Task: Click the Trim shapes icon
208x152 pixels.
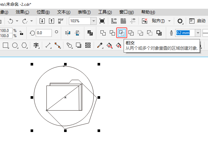Action: [x=112, y=33]
